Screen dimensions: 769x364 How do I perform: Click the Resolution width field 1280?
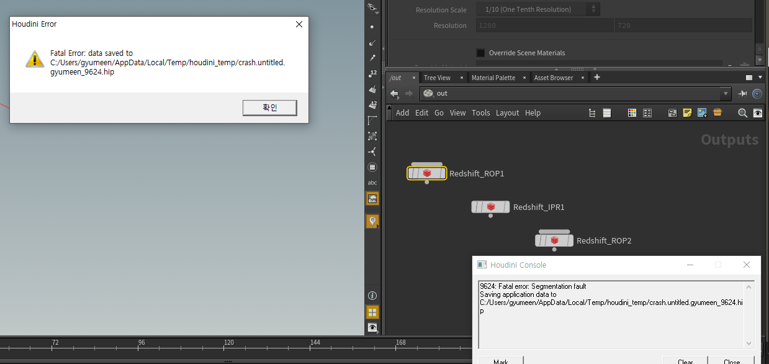click(x=545, y=25)
